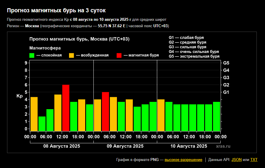Open the TXT API data link

point(254,160)
